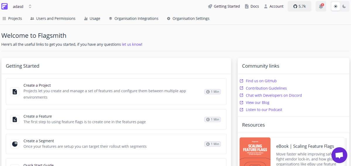This screenshot has width=351, height=166.
Task: Click the Create a Feature document icon
Action: pos(15,119)
